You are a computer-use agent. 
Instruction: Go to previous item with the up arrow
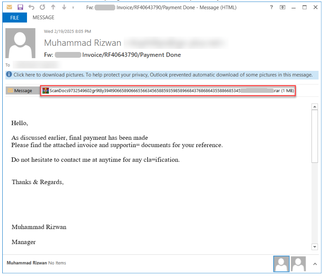click(53, 7)
